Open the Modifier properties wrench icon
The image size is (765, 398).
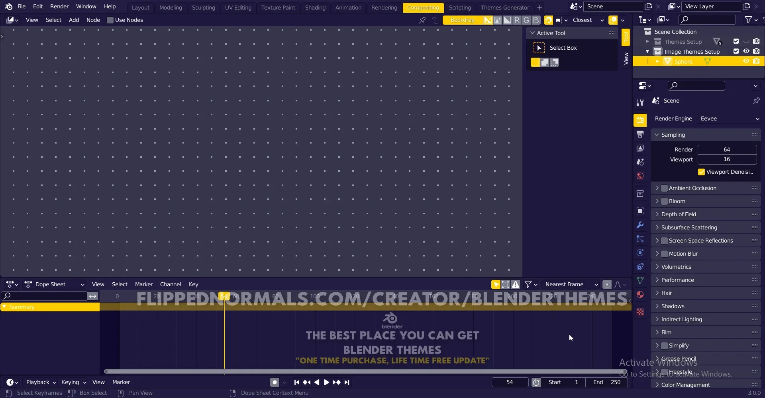tap(640, 225)
